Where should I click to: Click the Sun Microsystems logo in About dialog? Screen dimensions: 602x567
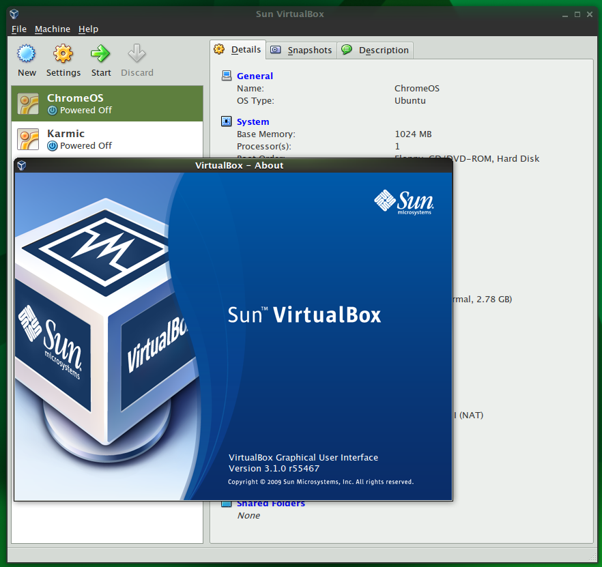[x=404, y=203]
